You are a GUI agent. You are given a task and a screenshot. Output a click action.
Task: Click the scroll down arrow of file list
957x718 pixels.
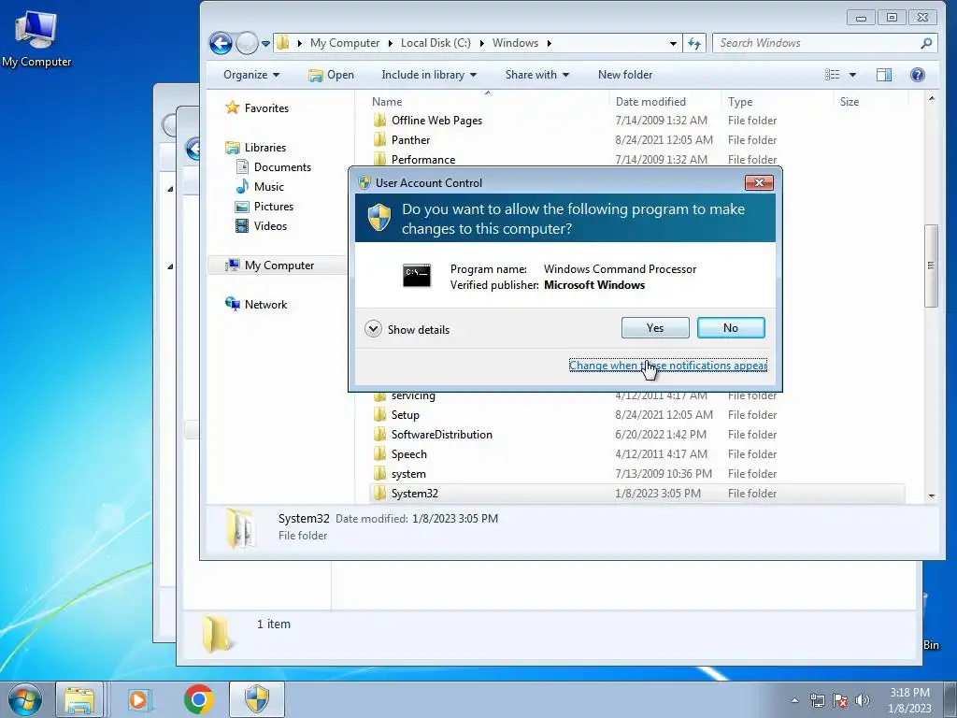point(932,495)
